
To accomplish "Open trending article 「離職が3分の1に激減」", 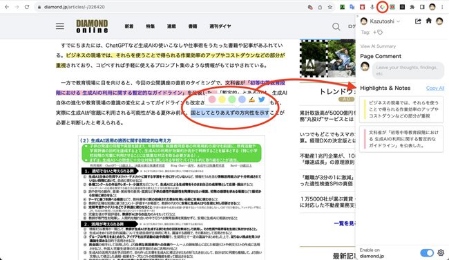I will [327, 180].
